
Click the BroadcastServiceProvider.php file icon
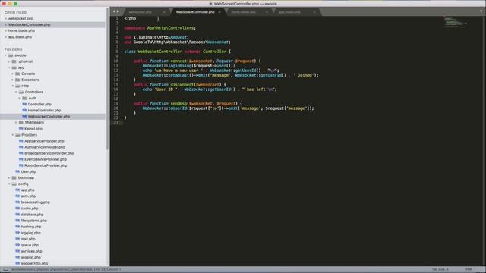click(21, 153)
